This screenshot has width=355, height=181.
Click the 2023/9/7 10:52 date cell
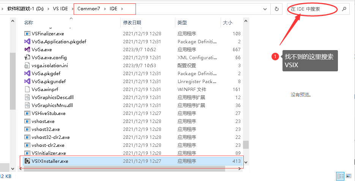pos(140,50)
